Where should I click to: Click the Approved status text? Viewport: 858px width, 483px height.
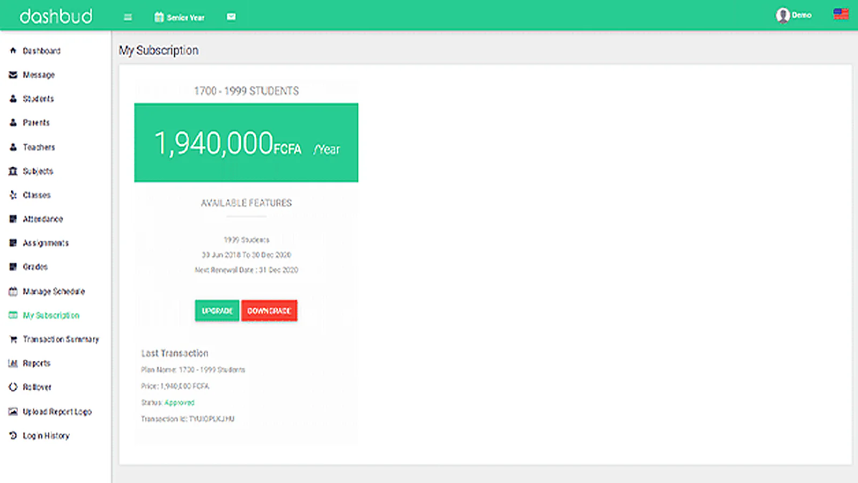click(x=180, y=403)
